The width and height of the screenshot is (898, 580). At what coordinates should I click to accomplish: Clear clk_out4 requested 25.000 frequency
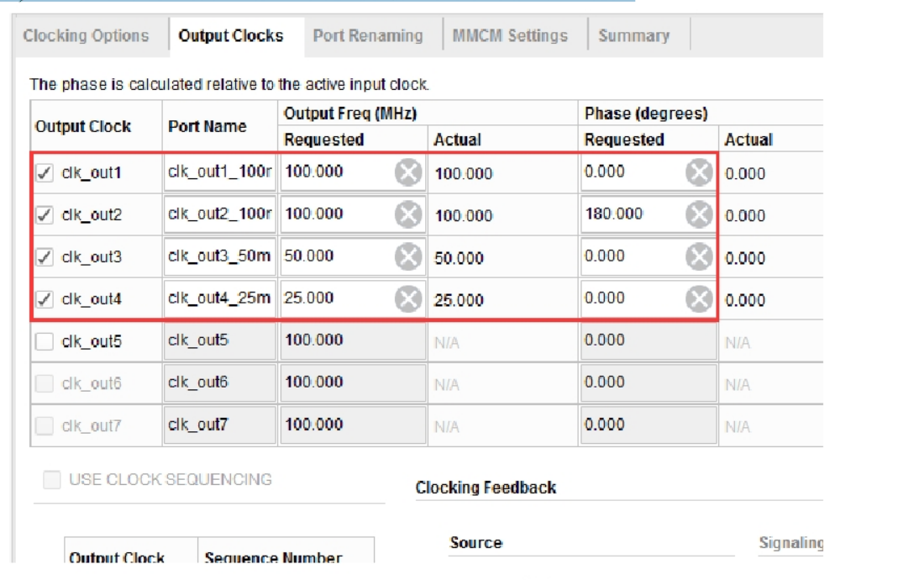[408, 298]
